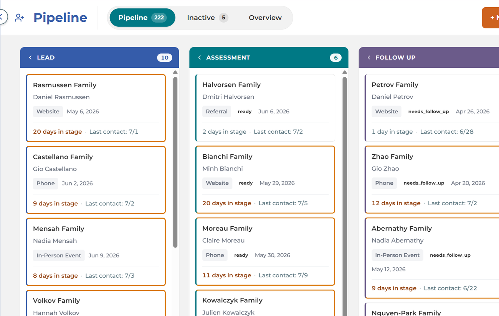Click the back arrow circle at the top left

(1, 17)
